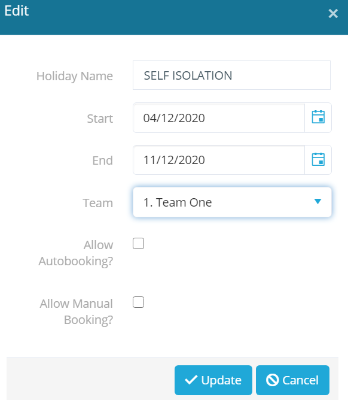The image size is (348, 400).
Task: Open the Start date calendar picker
Action: click(318, 117)
